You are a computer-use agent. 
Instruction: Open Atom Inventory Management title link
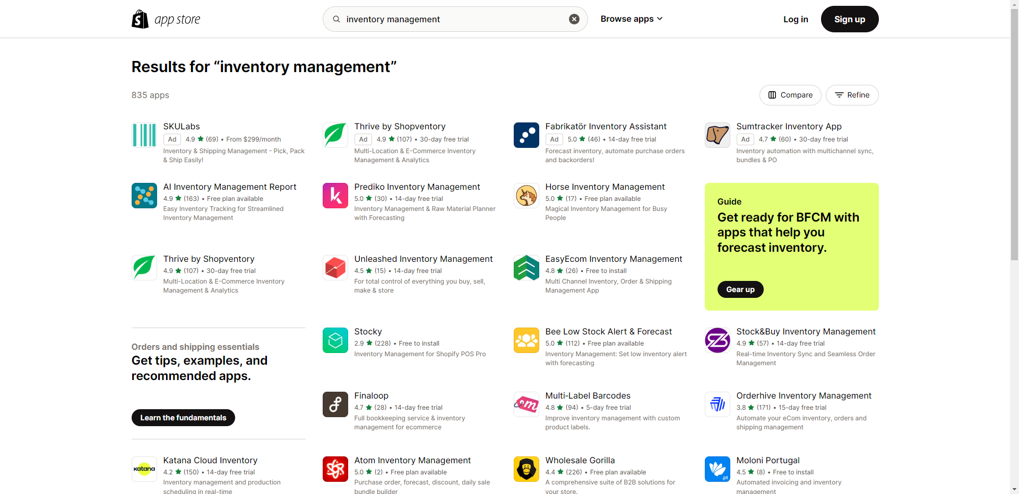412,460
